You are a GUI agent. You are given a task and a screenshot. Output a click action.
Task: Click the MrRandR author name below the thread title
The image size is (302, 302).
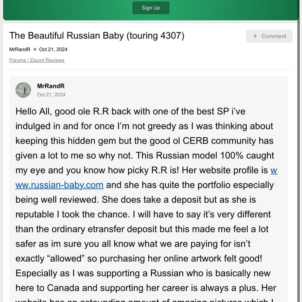(x=20, y=49)
